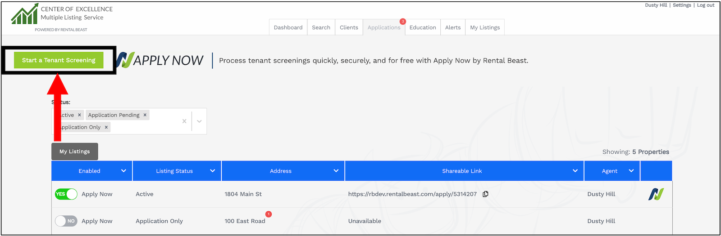Viewport: 721px width, 236px height.
Task: Disable Apply Now for 1804 Main St
Action: point(66,194)
